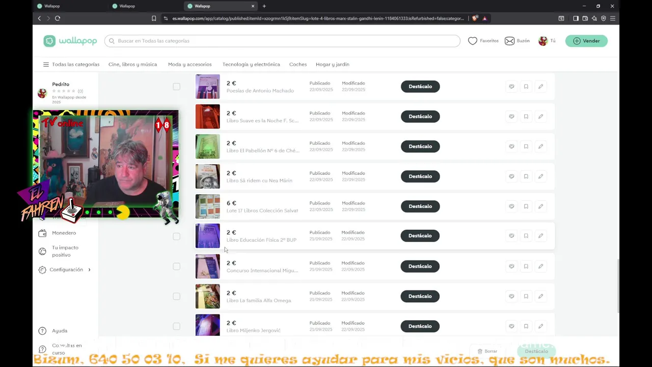
Task: Click the handshake sold icon for Libro El Pabellón Nº 6
Action: [x=511, y=146]
